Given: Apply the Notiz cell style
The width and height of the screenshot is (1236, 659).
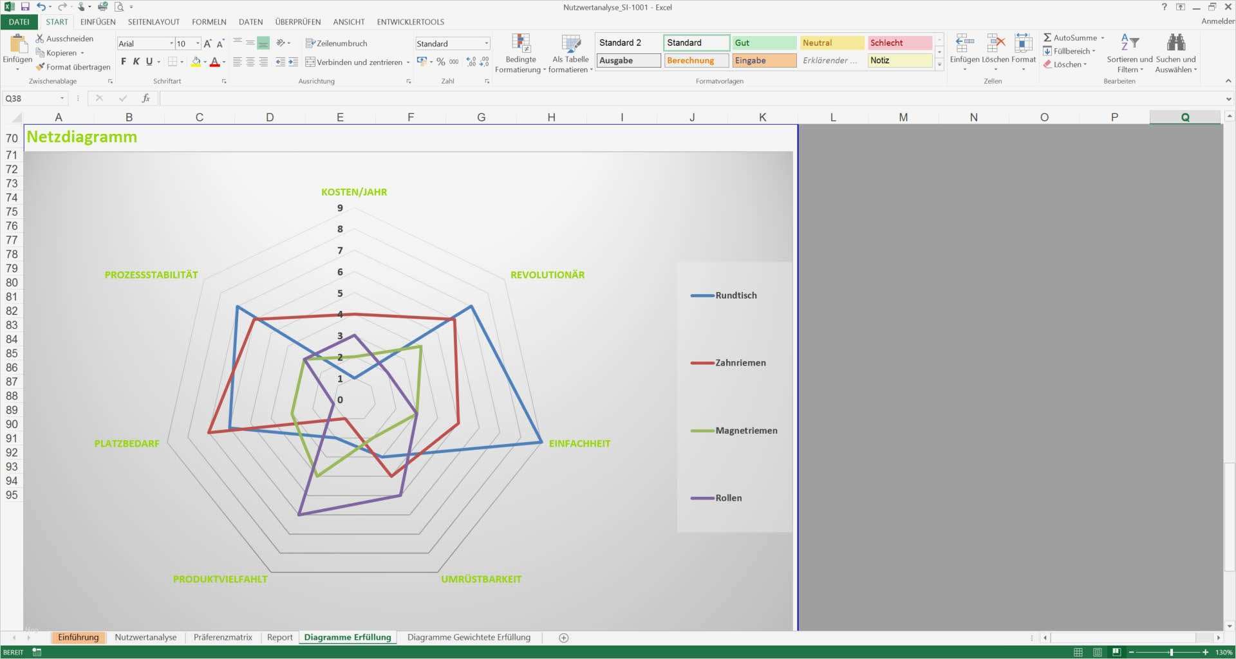Looking at the screenshot, I should pos(900,60).
